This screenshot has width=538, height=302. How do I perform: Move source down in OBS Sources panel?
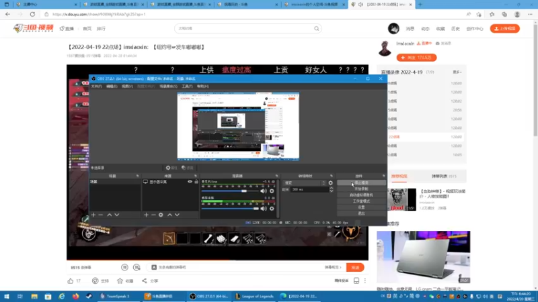[177, 215]
